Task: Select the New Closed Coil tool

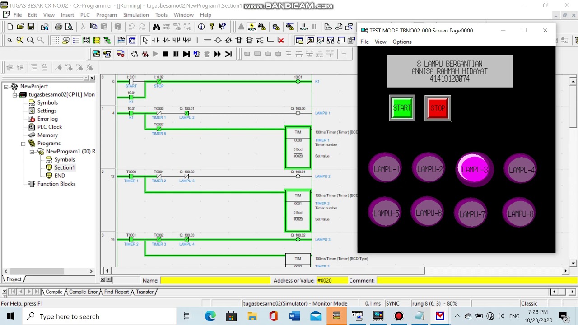Action: pyautogui.click(x=228, y=40)
